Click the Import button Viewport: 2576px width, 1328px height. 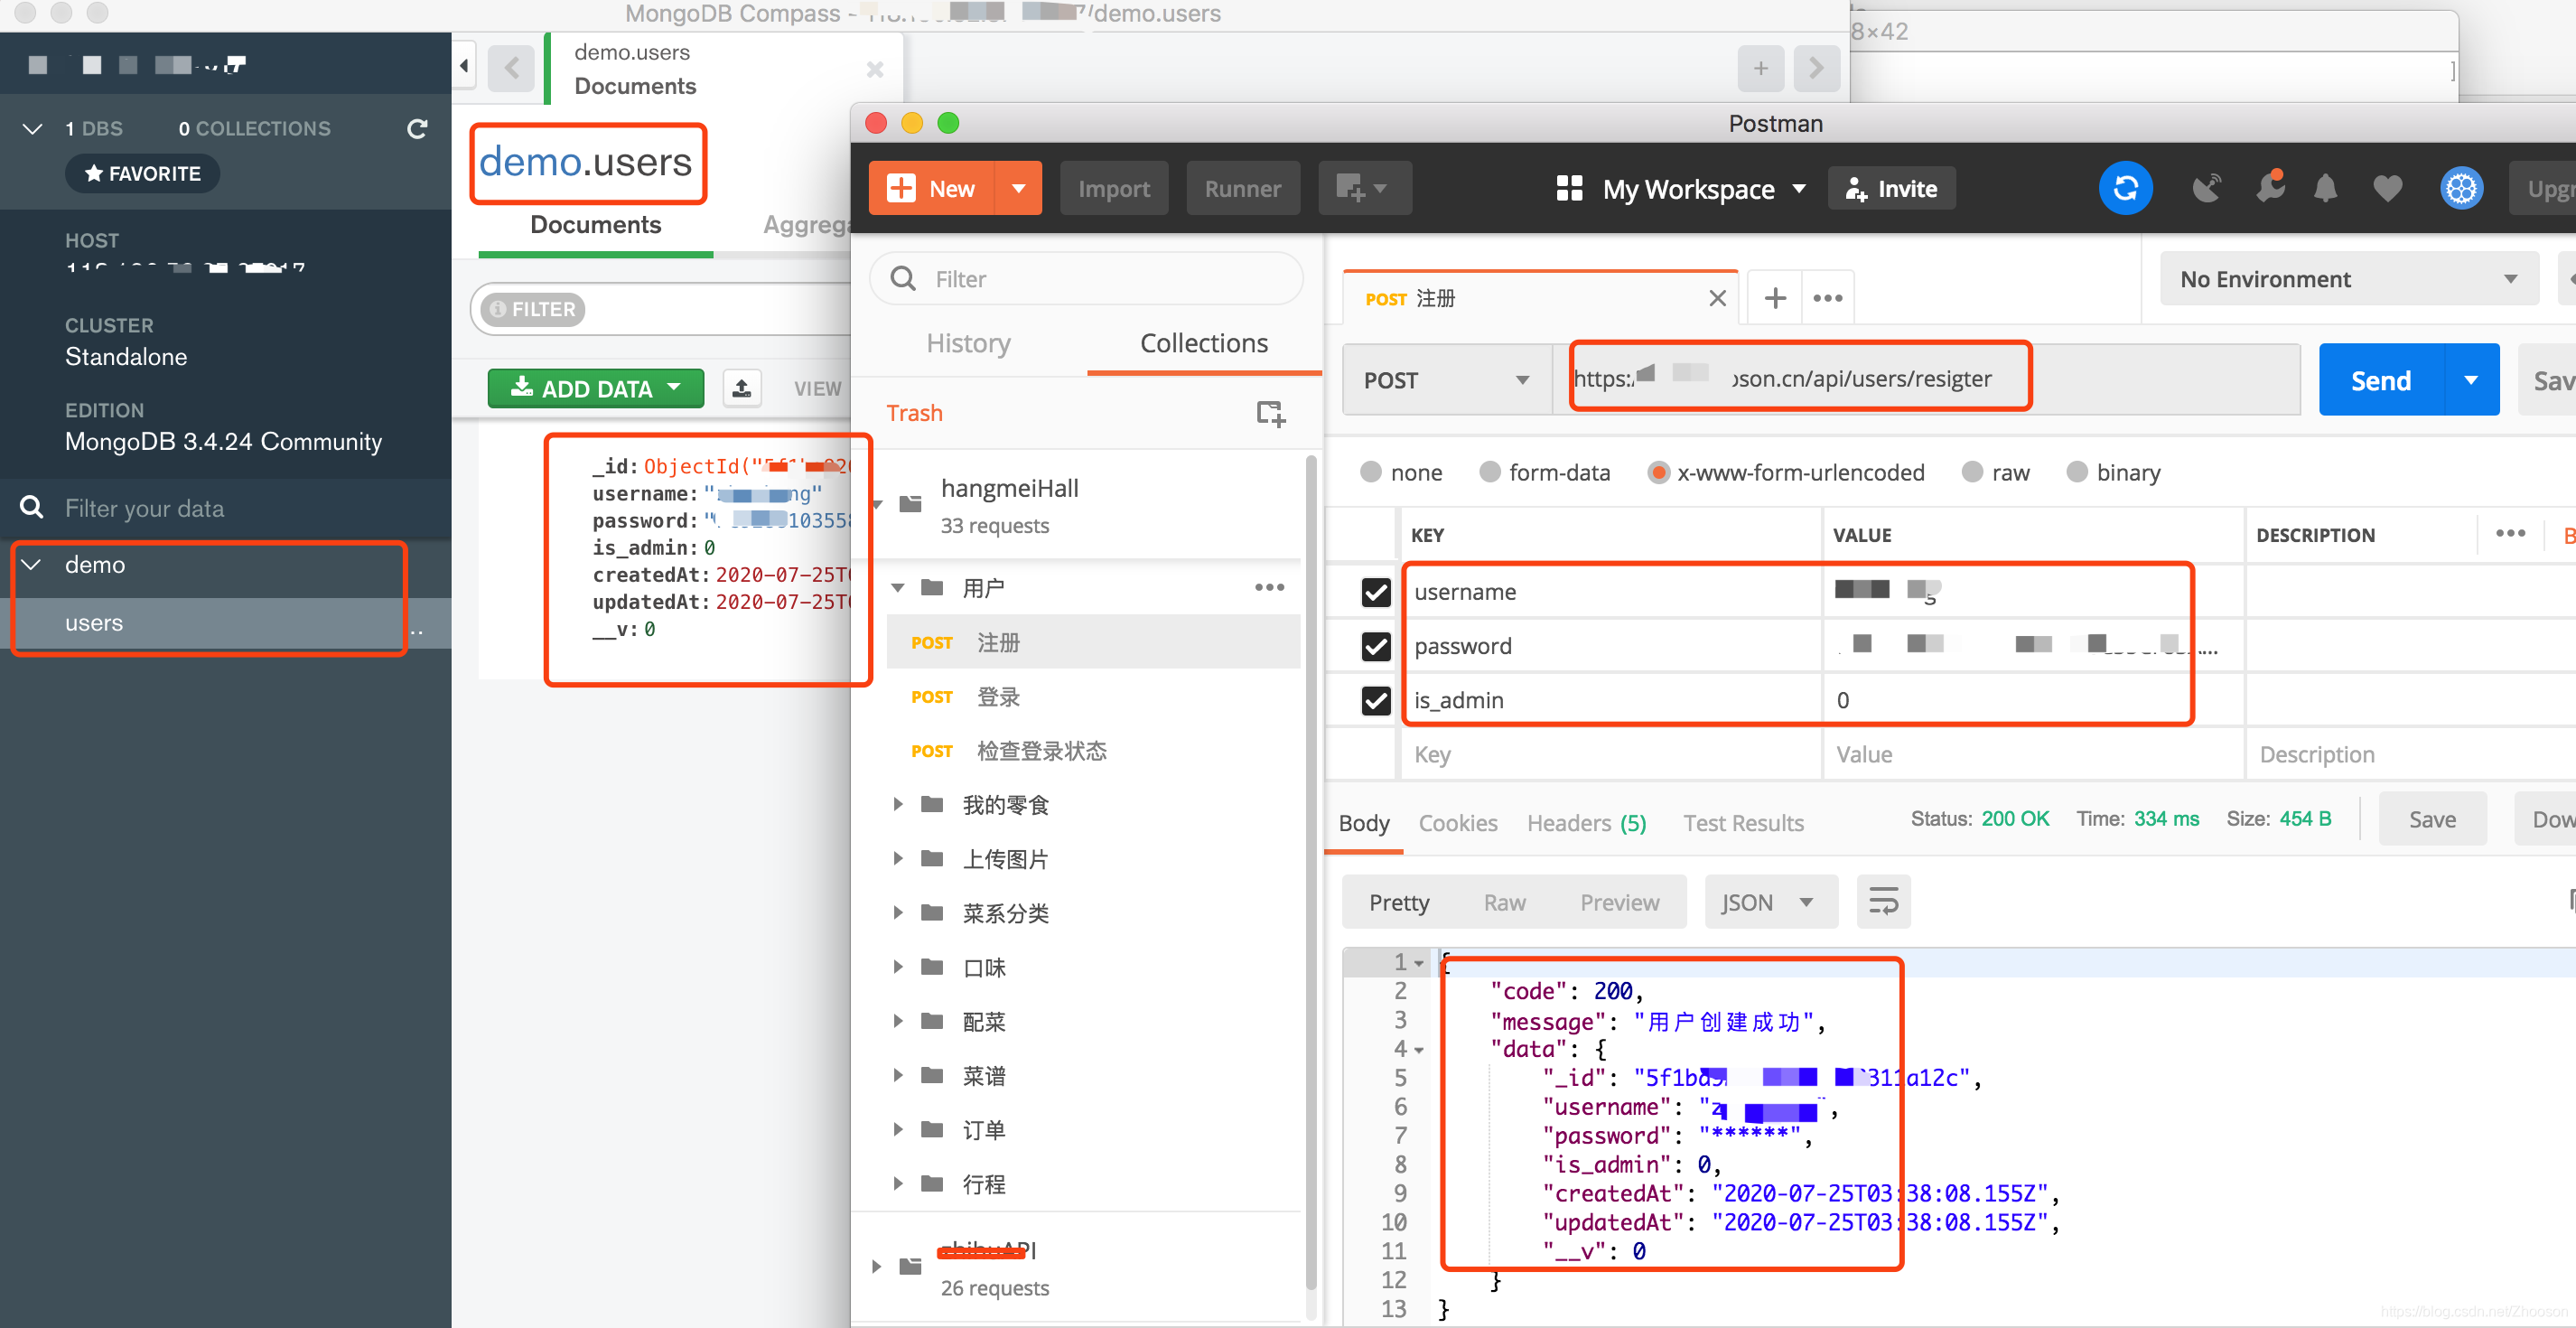(x=1114, y=188)
